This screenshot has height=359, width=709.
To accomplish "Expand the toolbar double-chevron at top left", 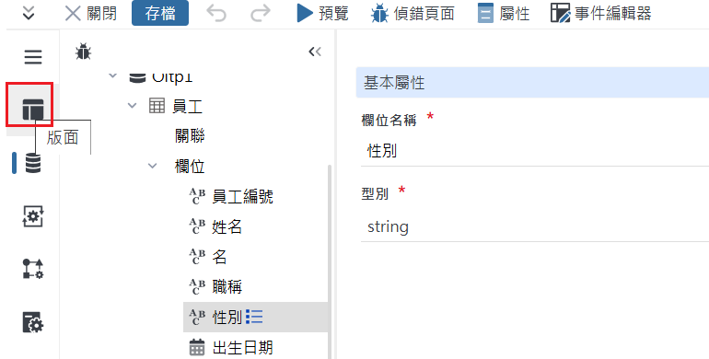I will tap(29, 14).
